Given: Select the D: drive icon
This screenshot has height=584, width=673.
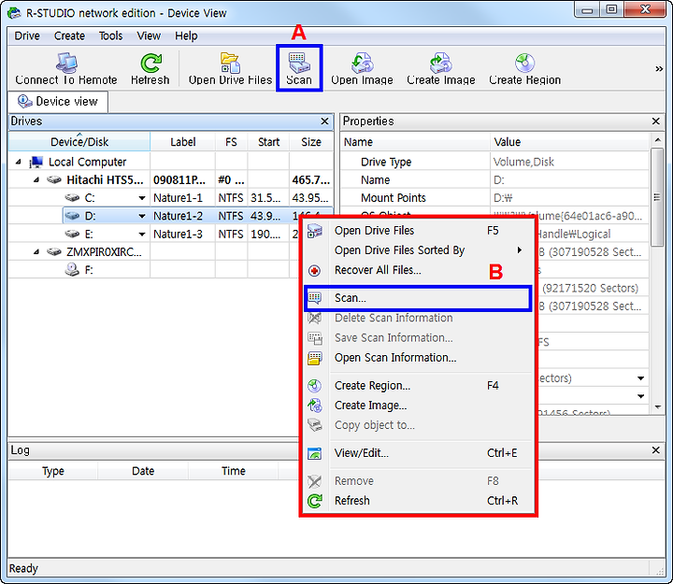Looking at the screenshot, I should point(72,216).
